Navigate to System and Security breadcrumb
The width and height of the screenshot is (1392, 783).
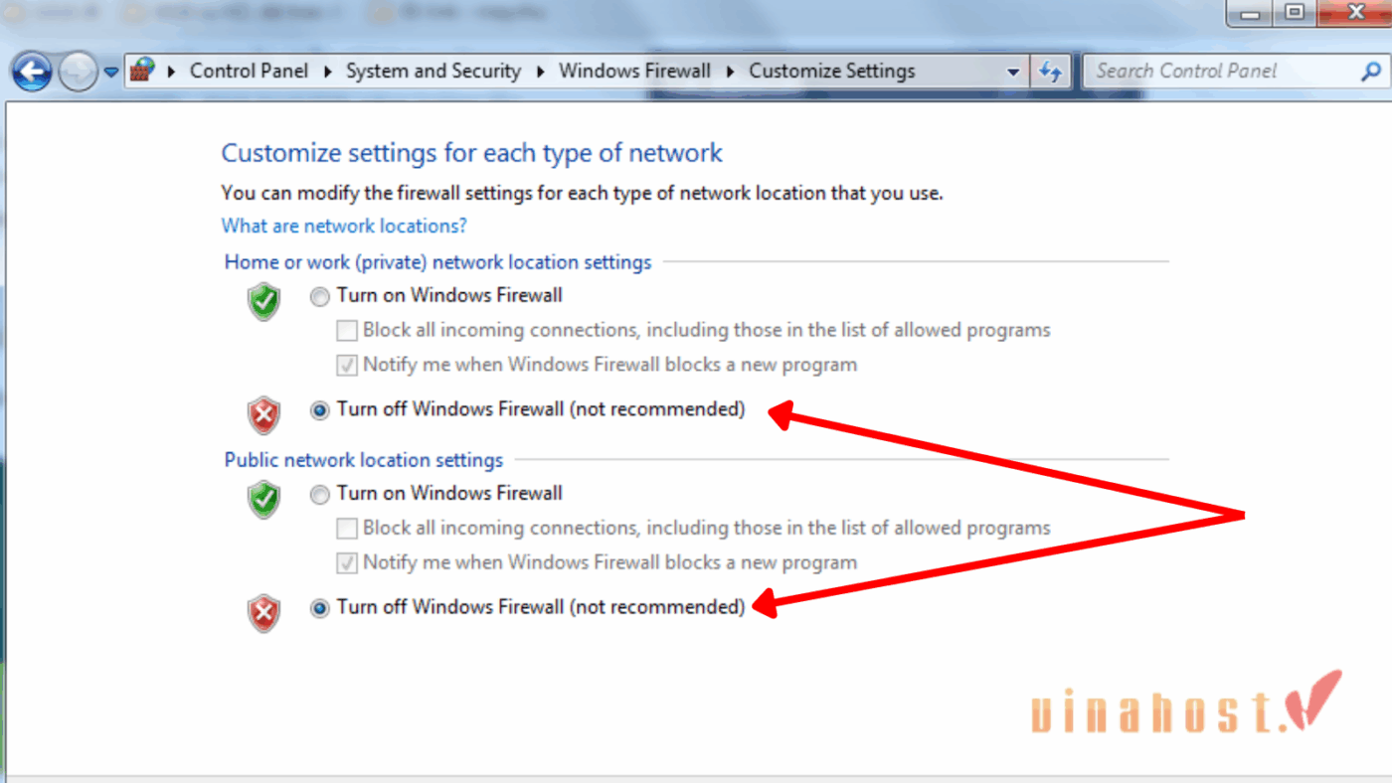coord(433,71)
